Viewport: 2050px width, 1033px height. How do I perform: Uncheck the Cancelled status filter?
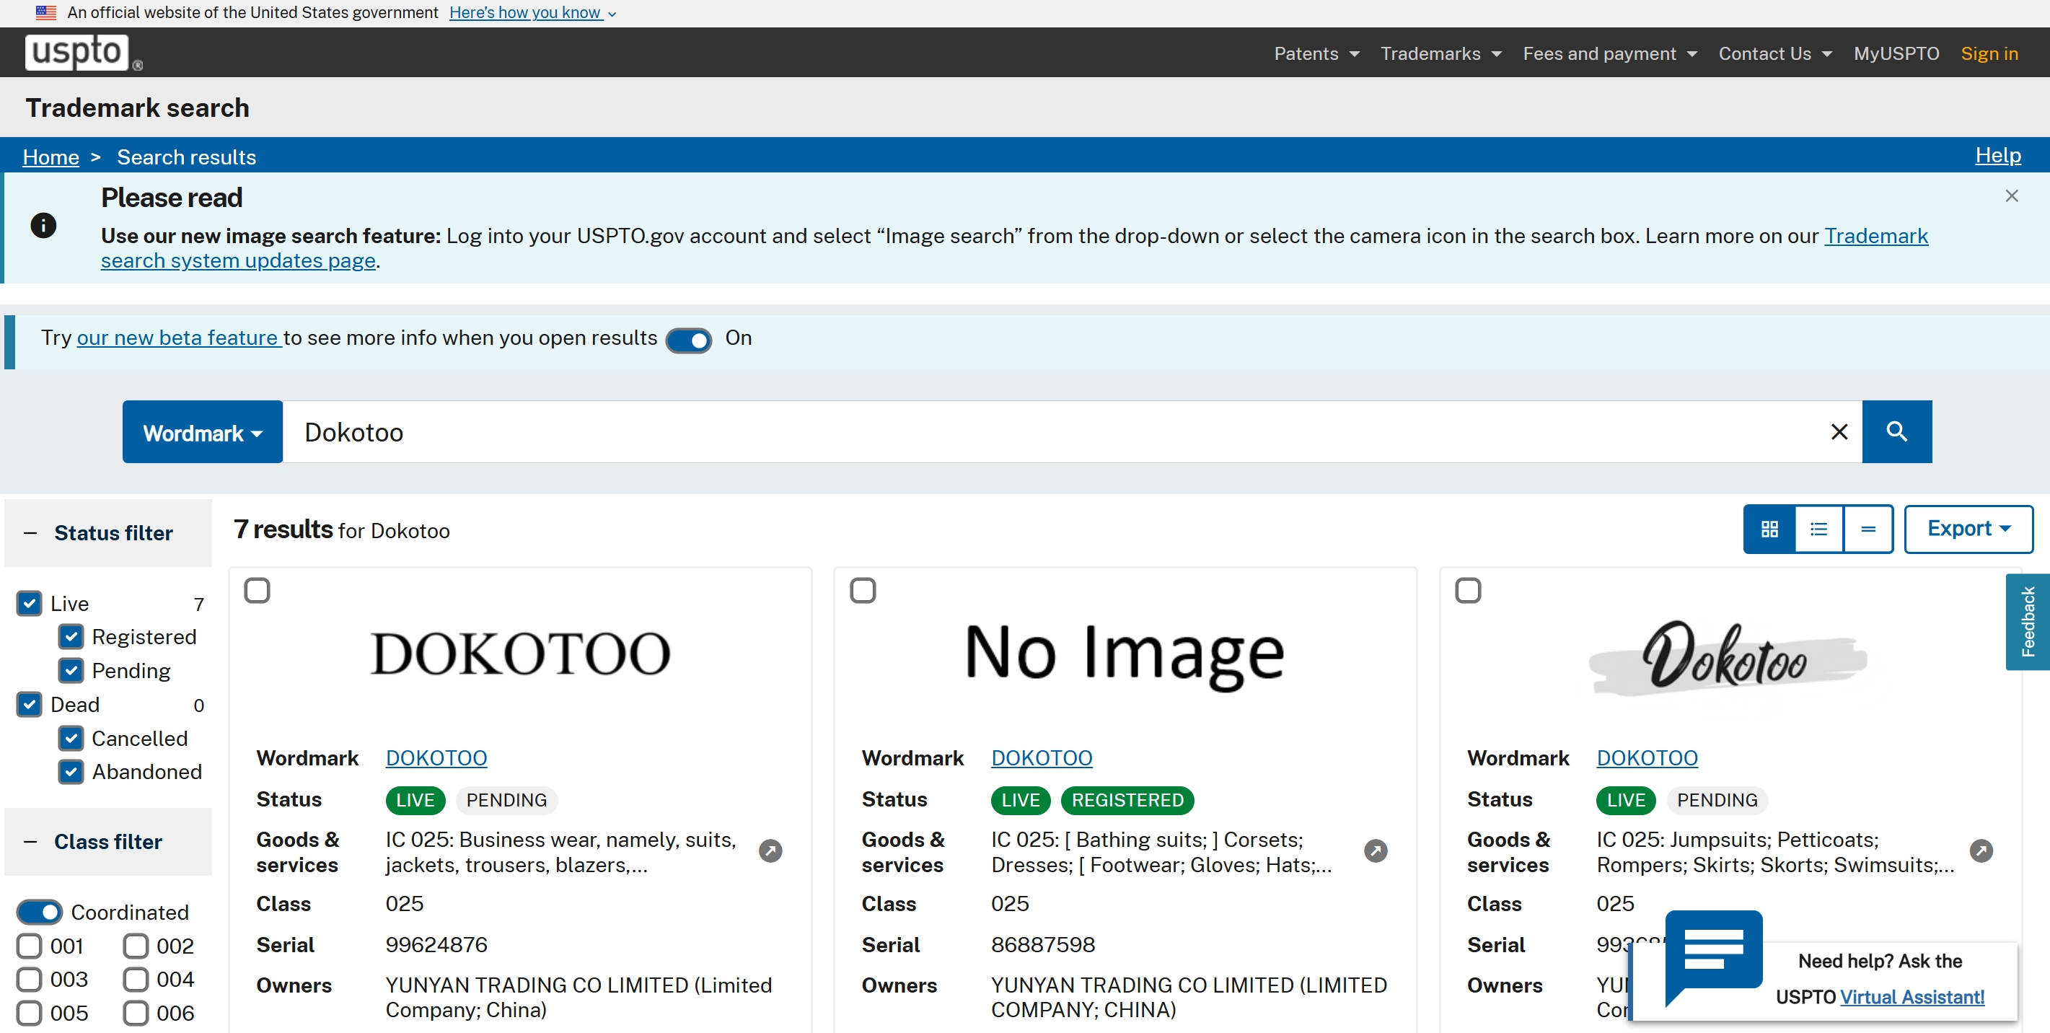pos(71,739)
